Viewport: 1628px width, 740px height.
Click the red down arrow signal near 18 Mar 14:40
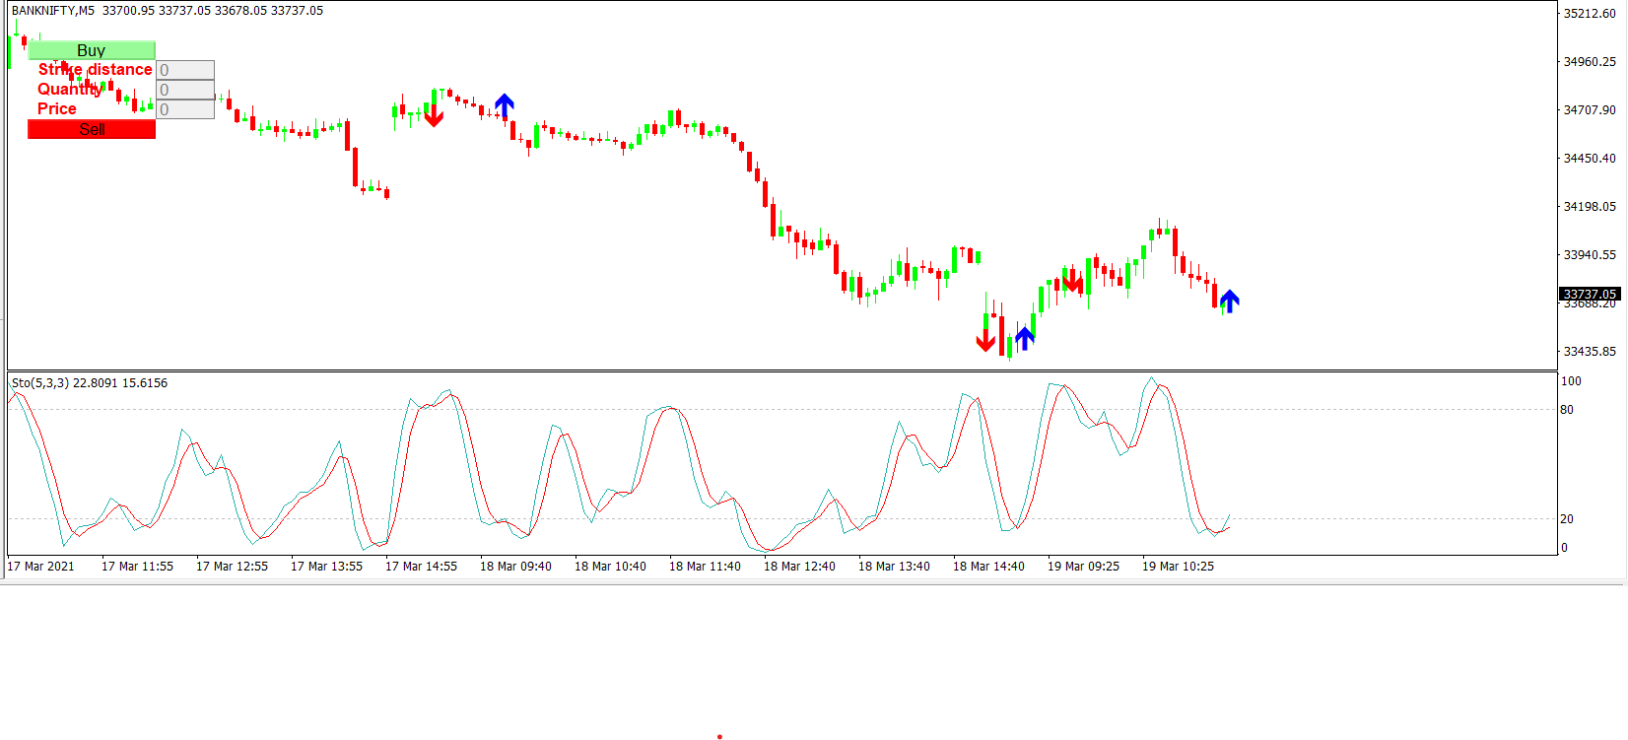click(985, 340)
